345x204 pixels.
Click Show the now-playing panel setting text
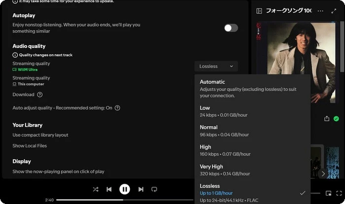point(58,171)
